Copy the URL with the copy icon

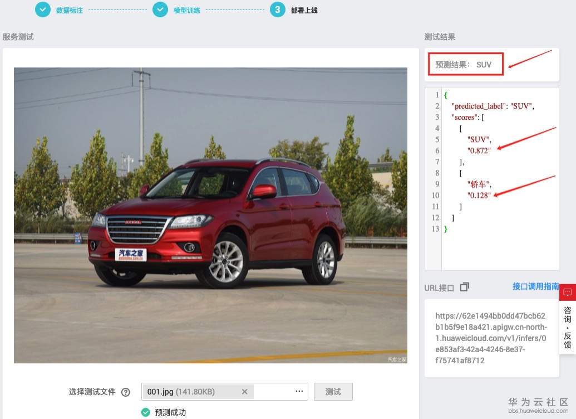pyautogui.click(x=465, y=287)
